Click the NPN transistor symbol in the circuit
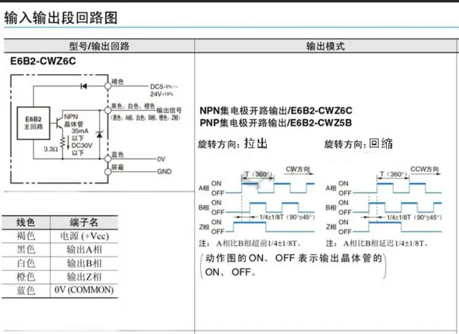Screen dimensions: 459x334 (59, 122)
